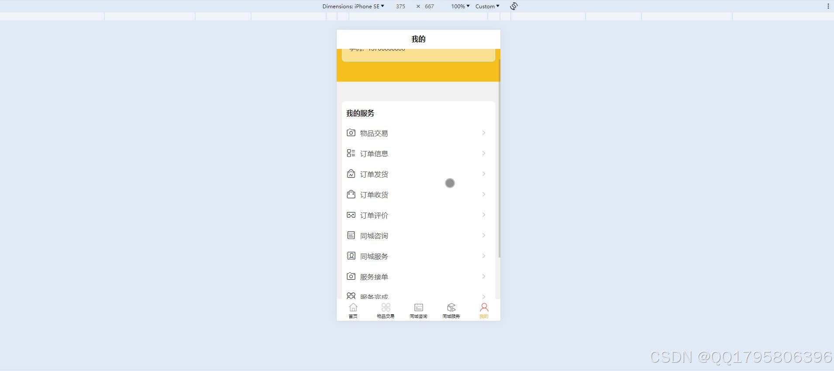Open 物品交易 tab in bottom navigation

pos(386,310)
